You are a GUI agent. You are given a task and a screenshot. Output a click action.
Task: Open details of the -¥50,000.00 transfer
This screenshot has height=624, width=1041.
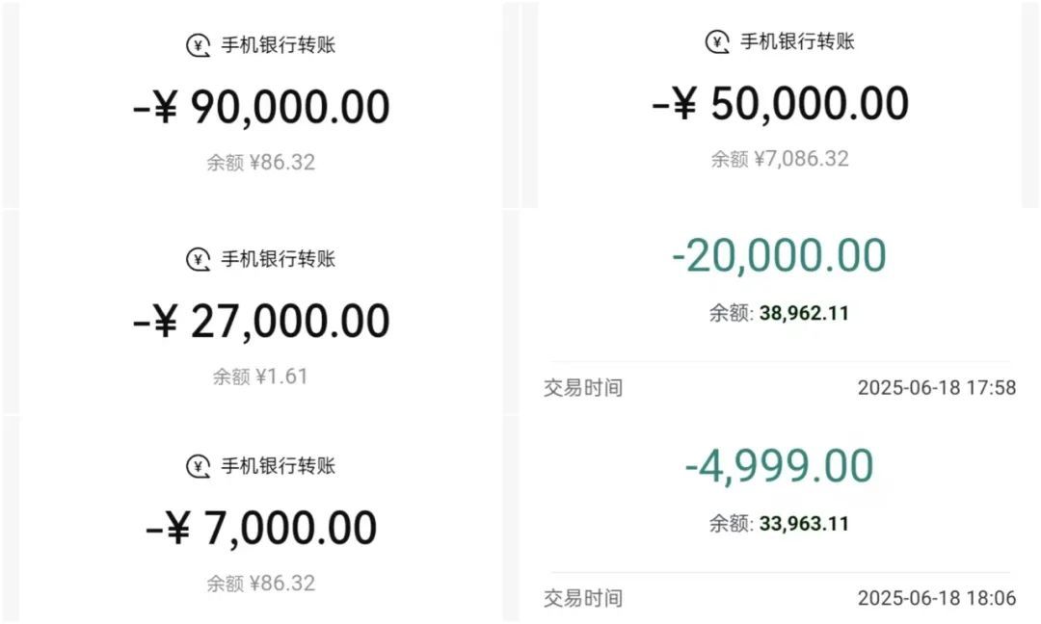pyautogui.click(x=781, y=103)
